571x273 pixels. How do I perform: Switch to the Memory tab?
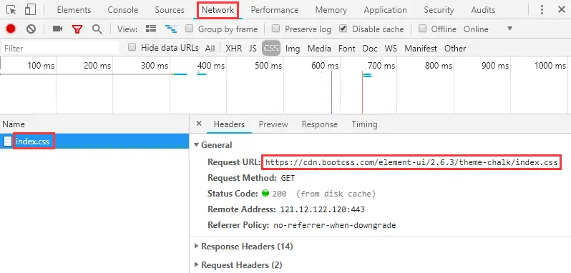331,10
